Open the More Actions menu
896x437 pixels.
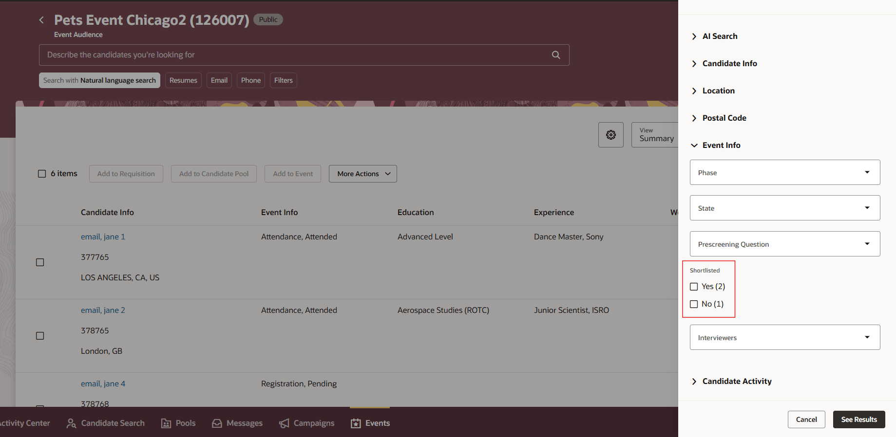(x=363, y=174)
